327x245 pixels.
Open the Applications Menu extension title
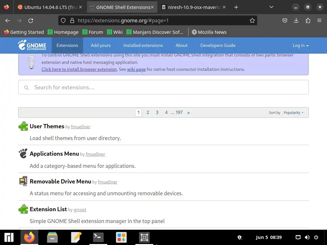pyautogui.click(x=54, y=154)
